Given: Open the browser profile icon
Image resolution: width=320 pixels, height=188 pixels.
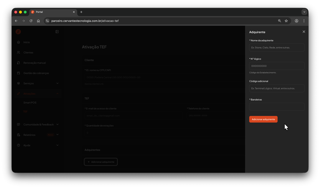Looking at the screenshot, I should click(296, 21).
